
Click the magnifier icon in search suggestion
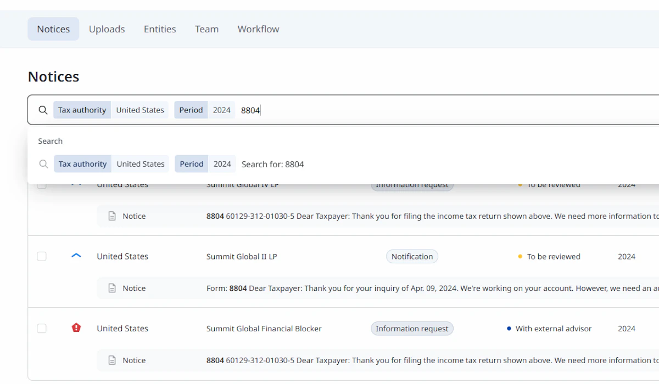coord(43,164)
